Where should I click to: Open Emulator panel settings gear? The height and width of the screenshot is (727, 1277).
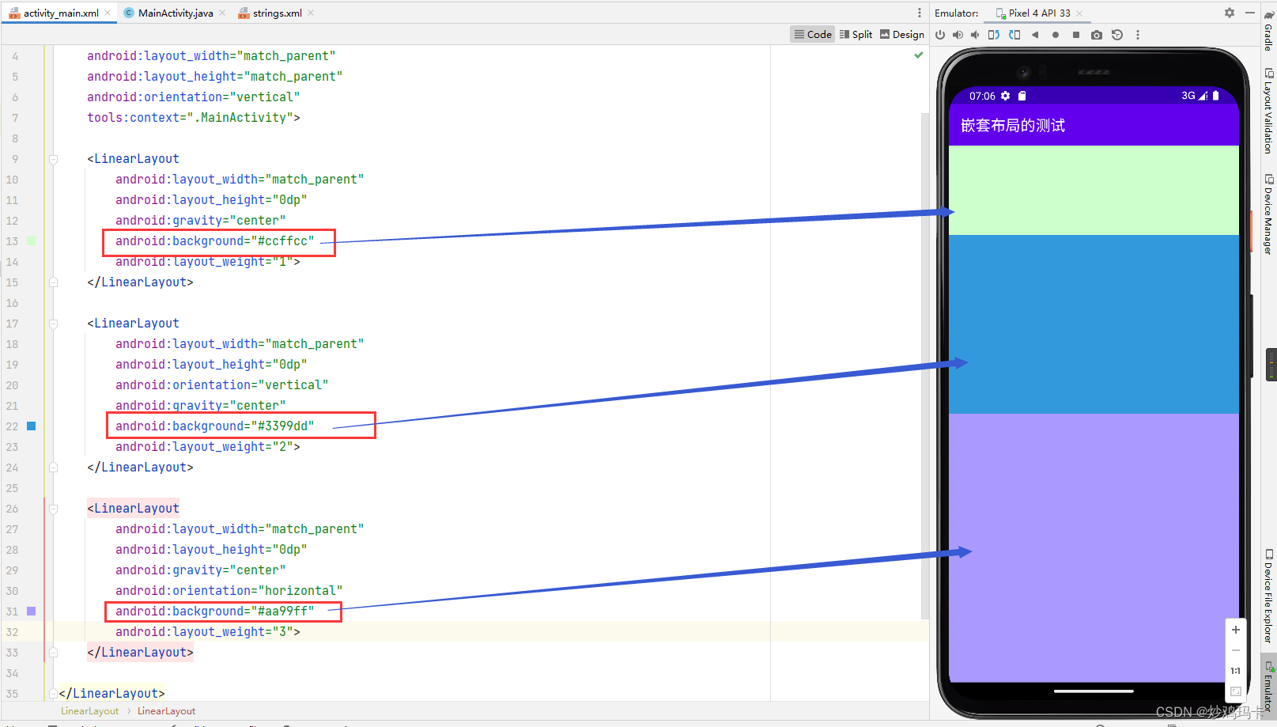pos(1230,13)
